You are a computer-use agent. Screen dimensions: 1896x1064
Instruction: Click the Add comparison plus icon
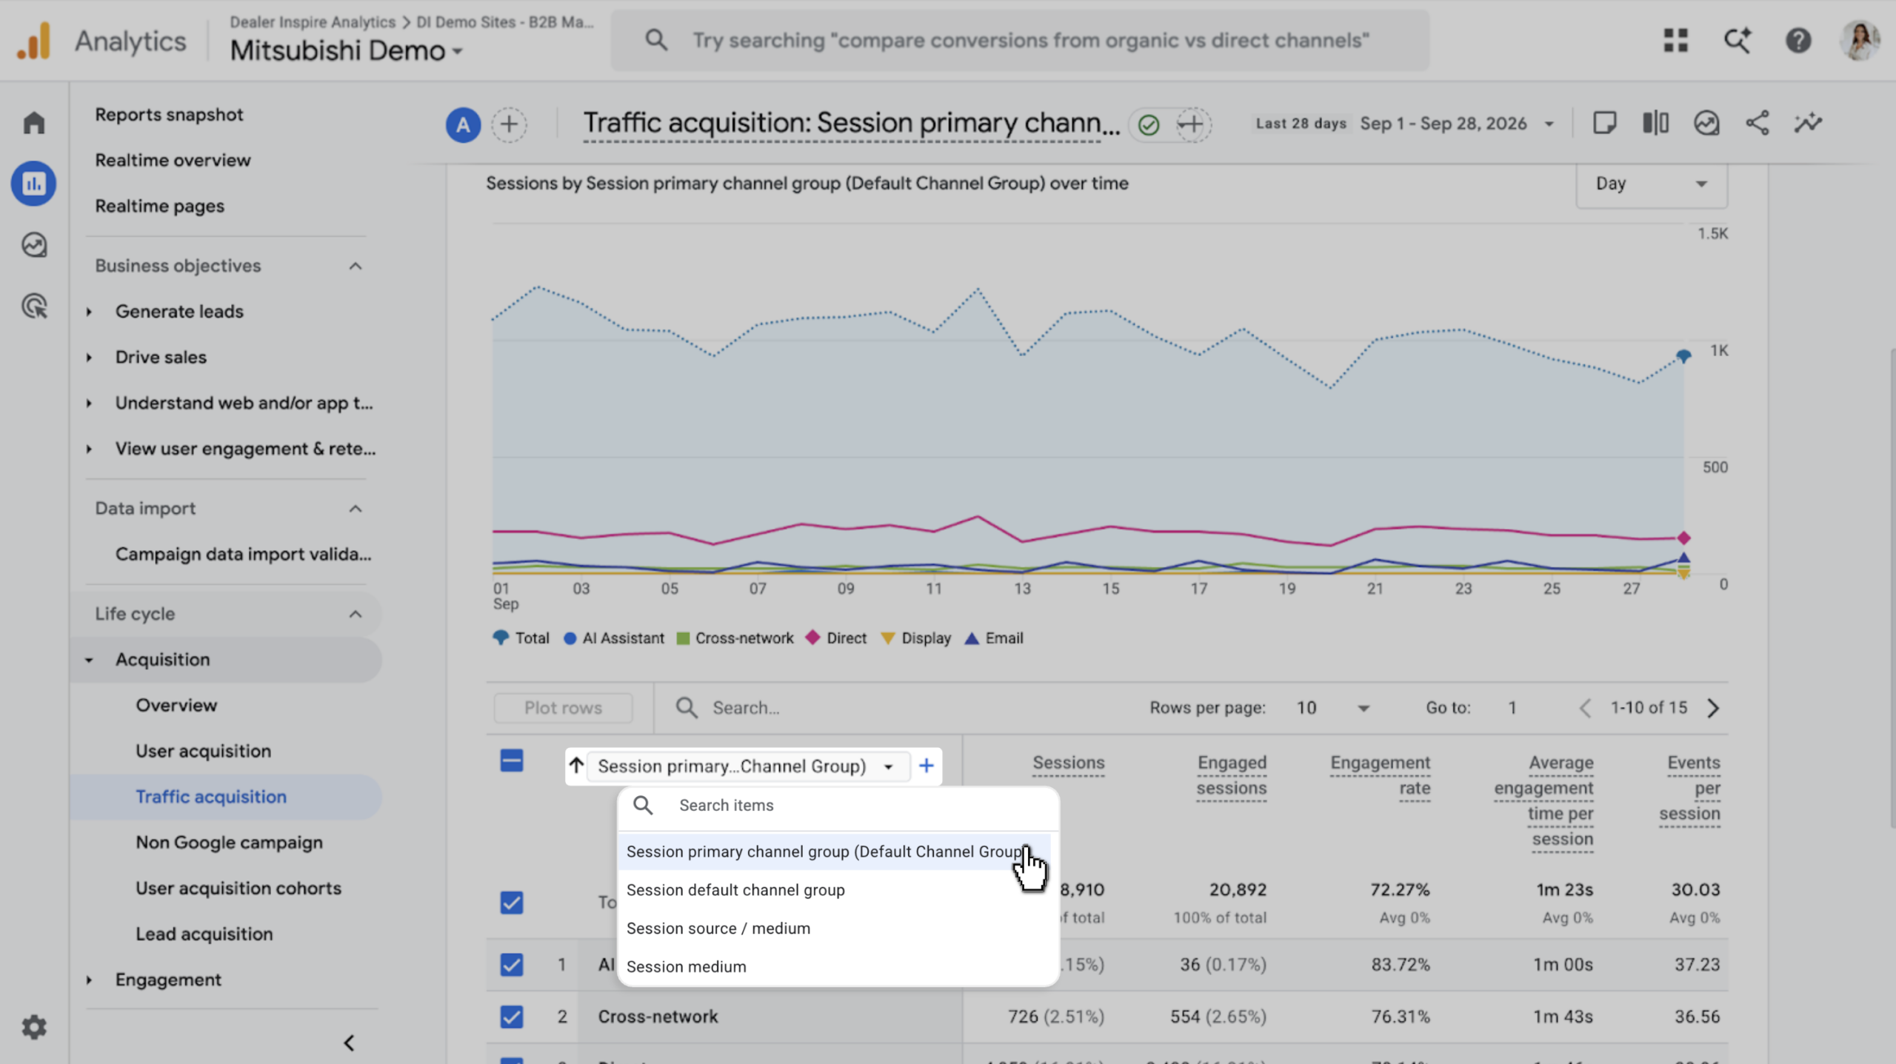tap(509, 124)
